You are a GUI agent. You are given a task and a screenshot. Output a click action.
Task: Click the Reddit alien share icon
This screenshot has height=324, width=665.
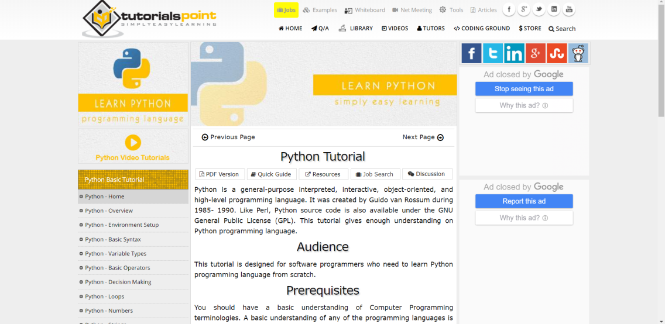pyautogui.click(x=578, y=53)
